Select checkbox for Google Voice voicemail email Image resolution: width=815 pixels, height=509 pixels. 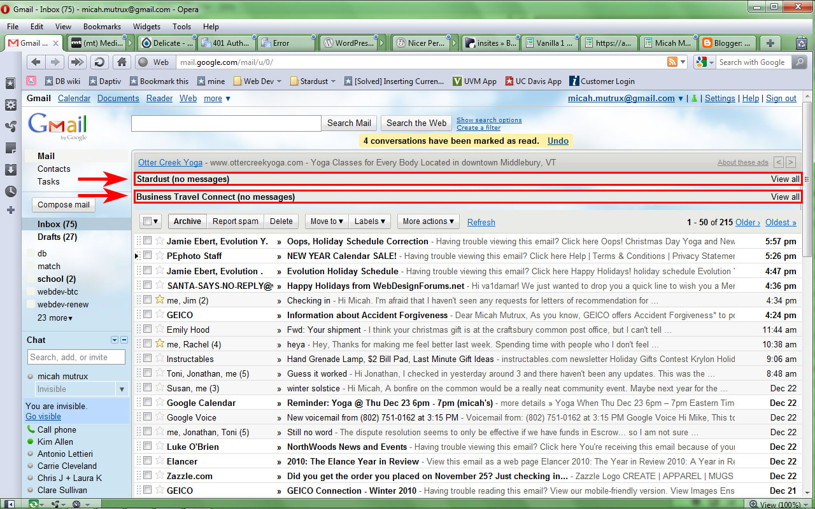point(147,417)
